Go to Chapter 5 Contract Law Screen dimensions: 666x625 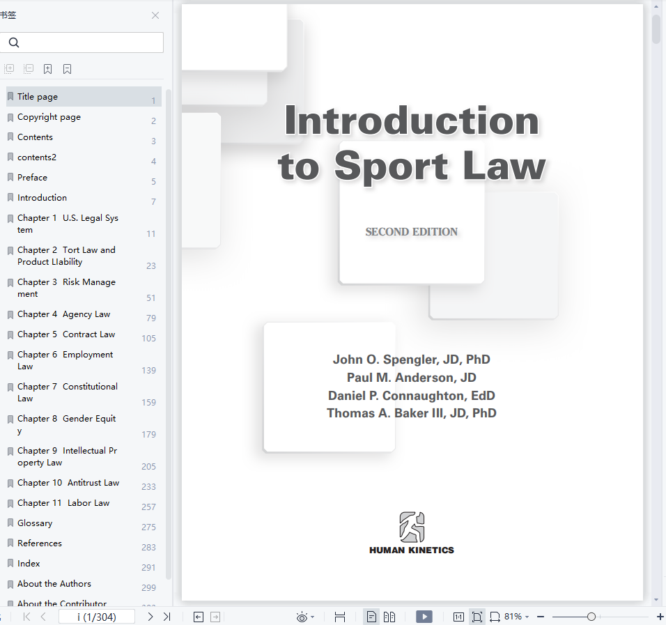84,334
